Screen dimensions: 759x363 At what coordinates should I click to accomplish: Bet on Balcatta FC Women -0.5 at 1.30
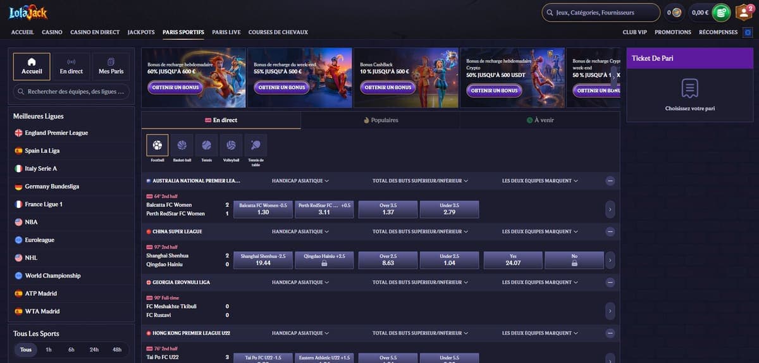point(263,209)
